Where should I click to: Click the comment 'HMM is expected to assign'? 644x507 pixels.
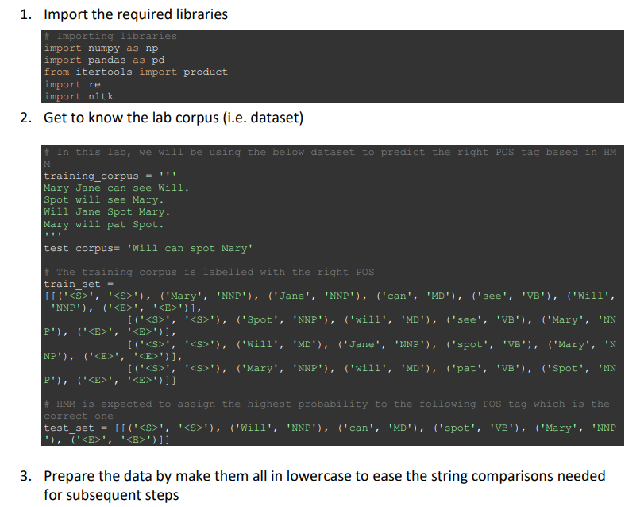point(327,410)
